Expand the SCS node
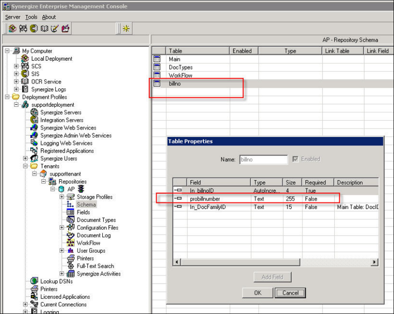The height and width of the screenshot is (314, 394). (16, 66)
